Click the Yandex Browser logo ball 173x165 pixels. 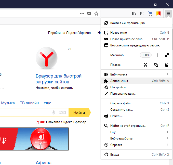[x=47, y=58]
